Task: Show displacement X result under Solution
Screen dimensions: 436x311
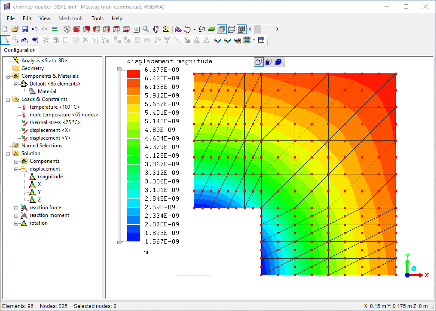Action: pyautogui.click(x=39, y=184)
